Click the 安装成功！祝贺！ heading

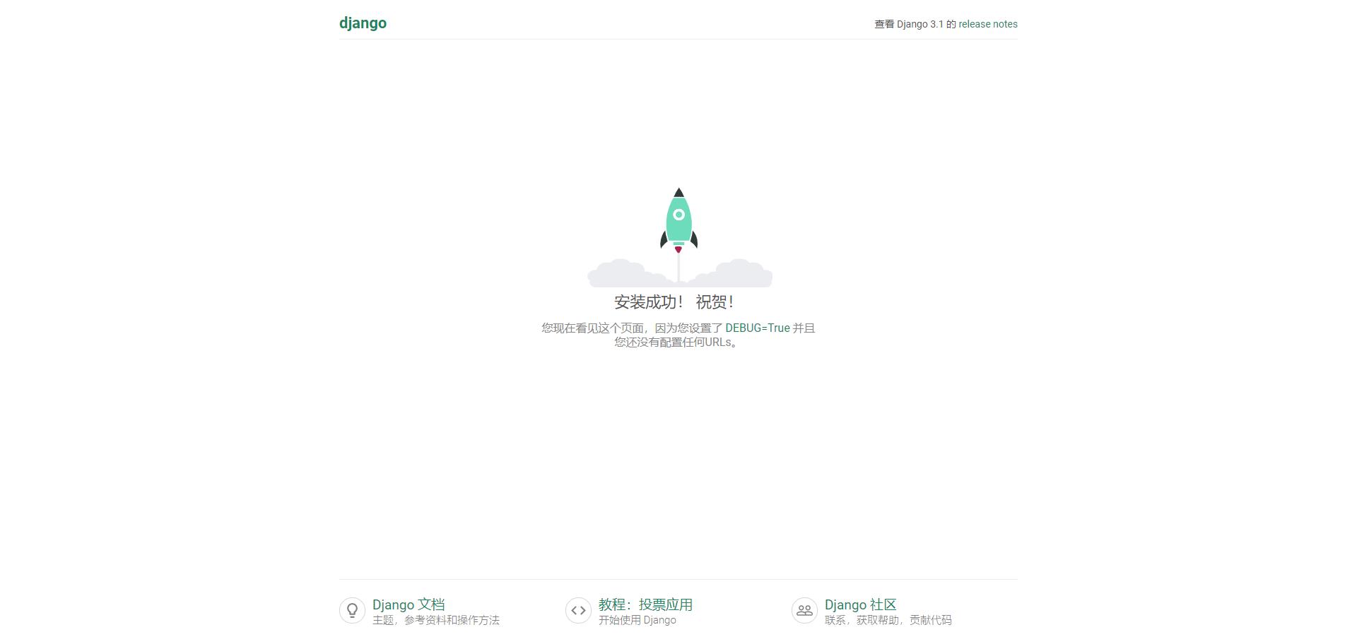click(675, 302)
